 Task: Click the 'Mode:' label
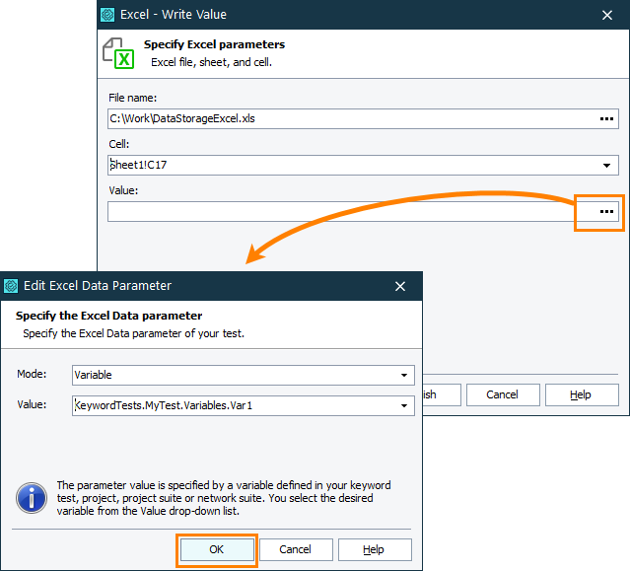(x=32, y=374)
